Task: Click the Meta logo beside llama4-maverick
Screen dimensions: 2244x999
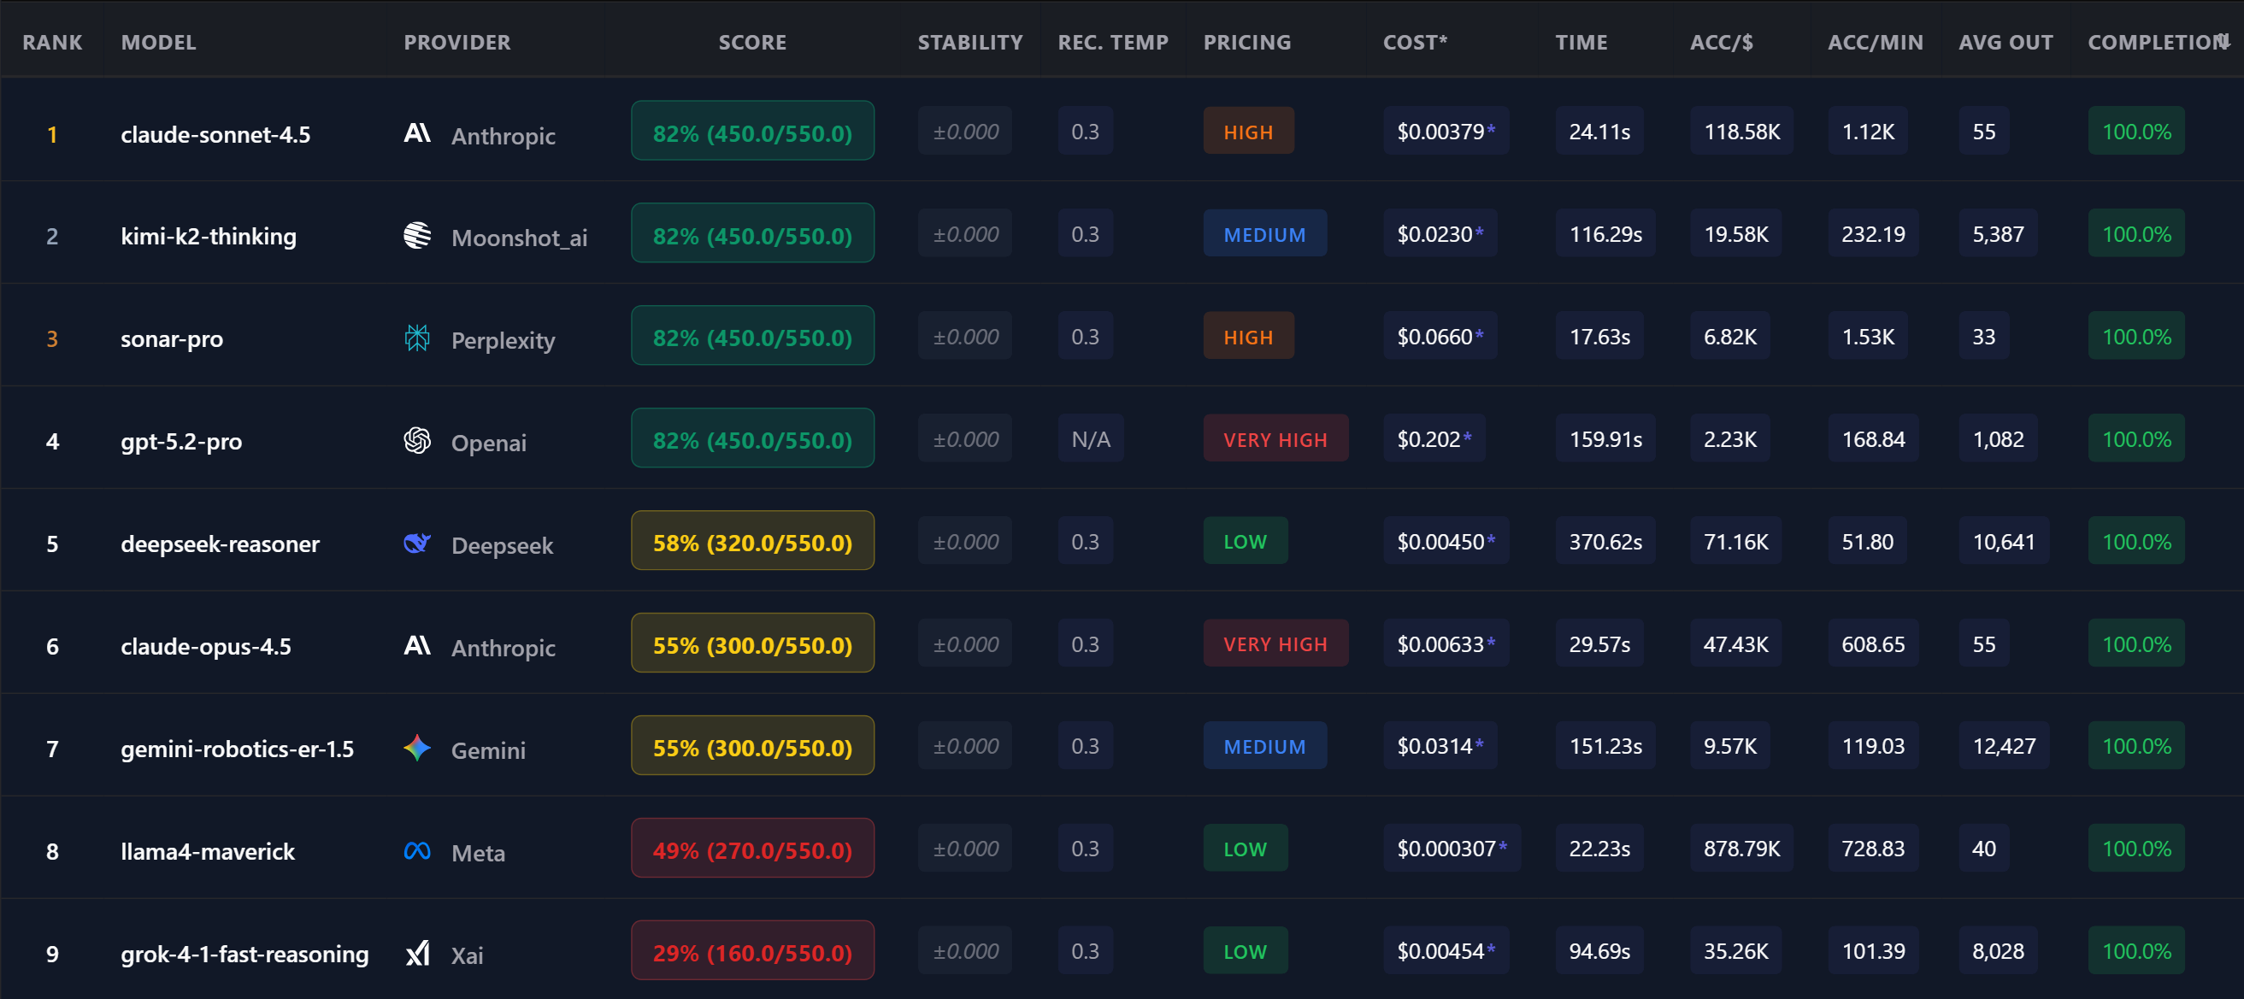Action: click(418, 850)
